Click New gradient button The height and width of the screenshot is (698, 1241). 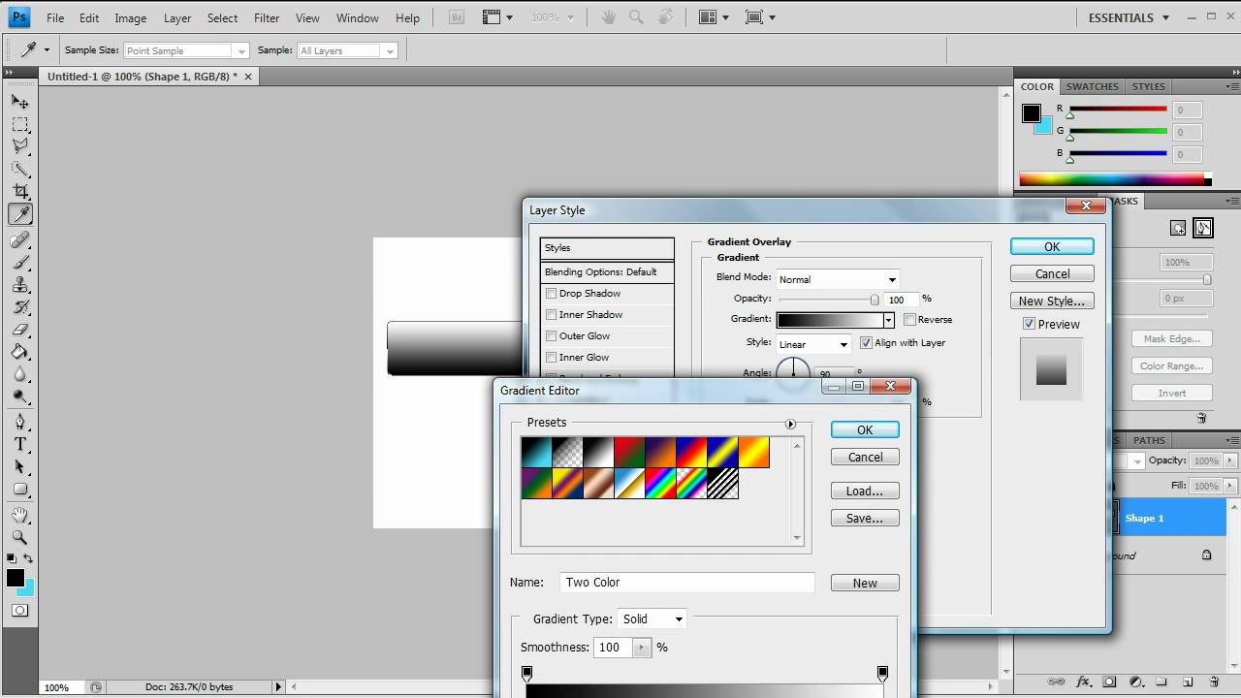coord(865,583)
